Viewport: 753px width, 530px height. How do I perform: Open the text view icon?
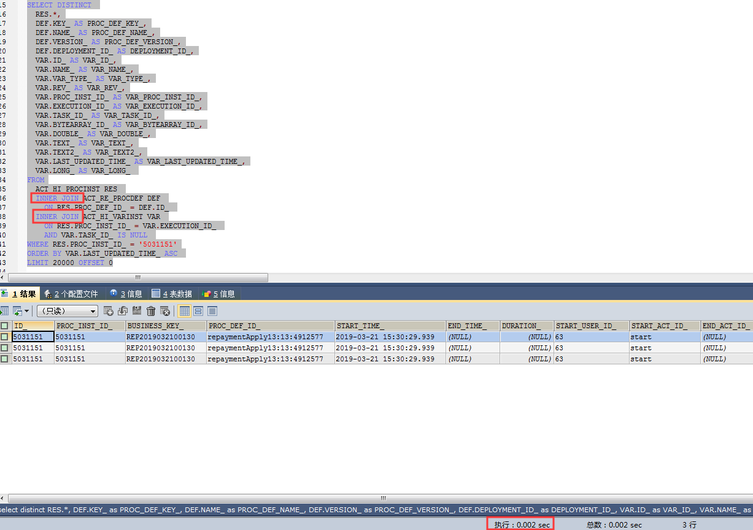212,311
